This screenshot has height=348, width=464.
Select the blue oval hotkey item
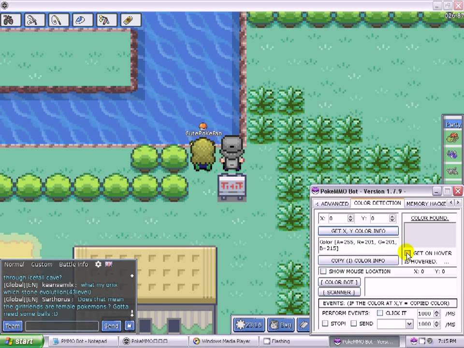coord(83,20)
